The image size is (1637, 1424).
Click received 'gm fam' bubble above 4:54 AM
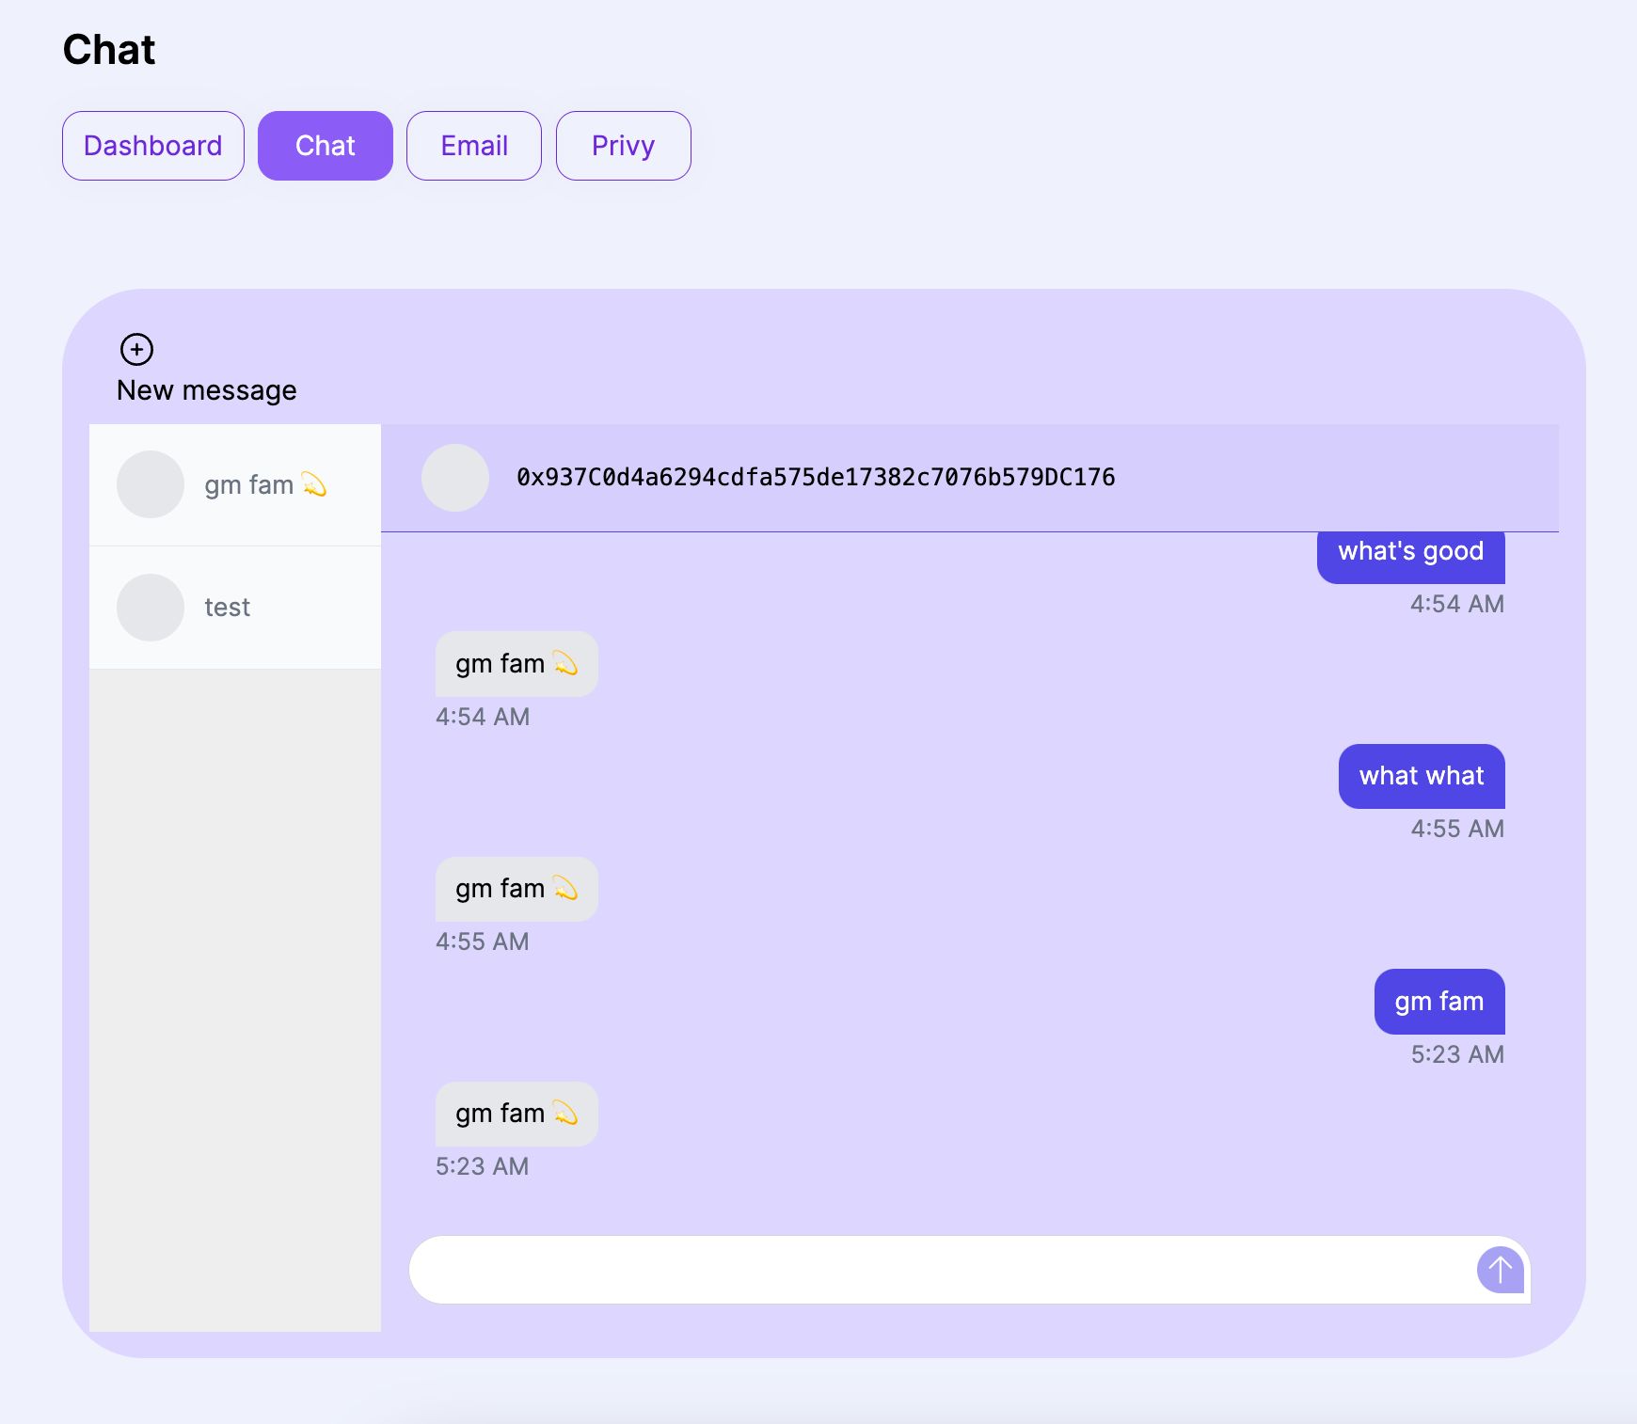coord(517,664)
